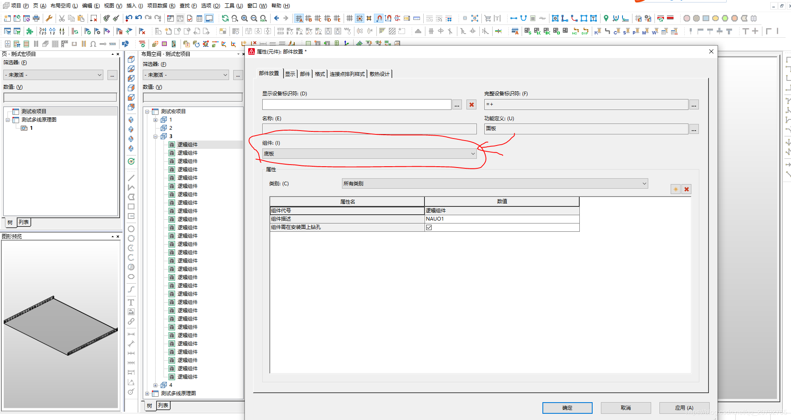This screenshot has height=420, width=791.
Task: Click the green location pin icon
Action: [606, 18]
